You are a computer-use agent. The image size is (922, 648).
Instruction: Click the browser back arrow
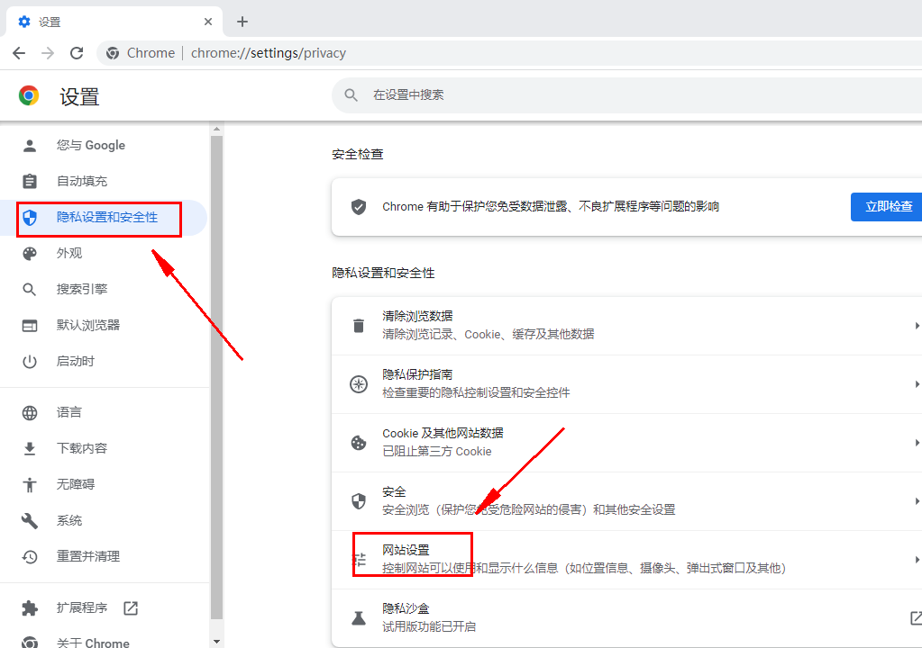(x=19, y=53)
